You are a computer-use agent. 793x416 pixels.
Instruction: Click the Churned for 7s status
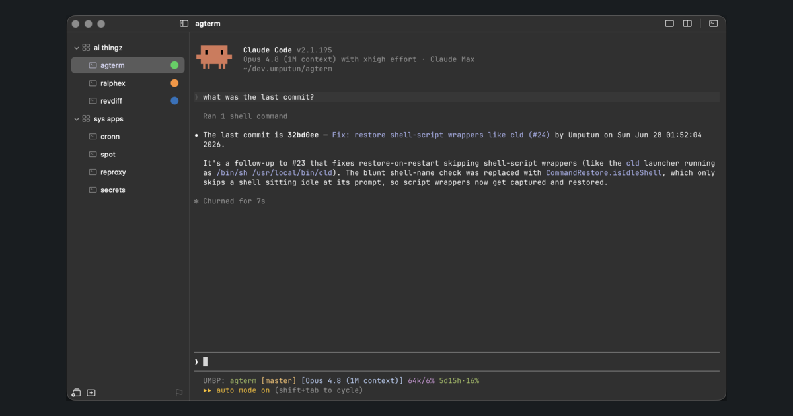[x=234, y=201]
